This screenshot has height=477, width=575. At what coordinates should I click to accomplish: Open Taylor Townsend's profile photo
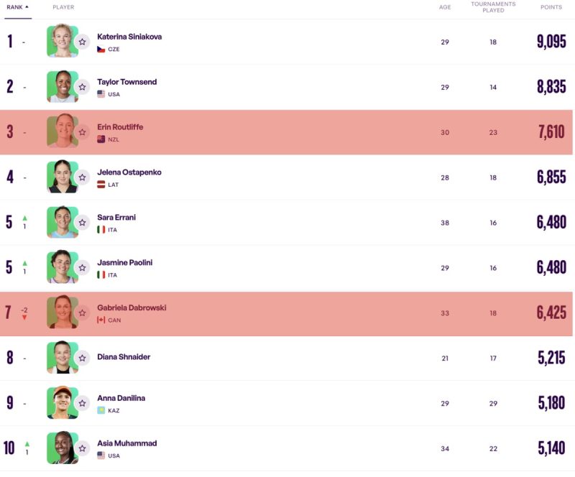[x=63, y=86]
